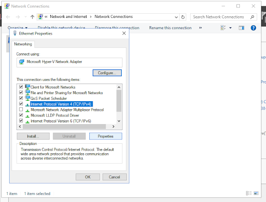Select the Networking tab
Screen dimensions: 266x202
pos(23,44)
